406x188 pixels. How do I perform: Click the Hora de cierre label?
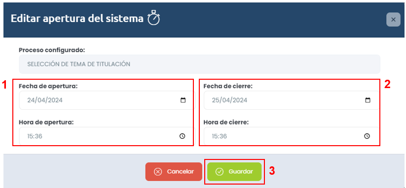226,122
